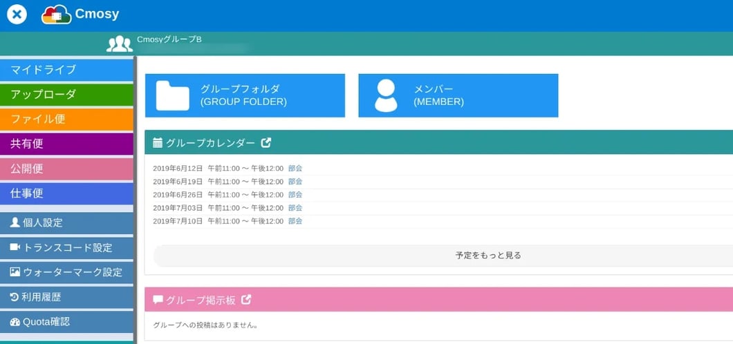Click the calendar icon in グループカレンダー header
Viewport: 733px width, 344px height.
pyautogui.click(x=158, y=143)
